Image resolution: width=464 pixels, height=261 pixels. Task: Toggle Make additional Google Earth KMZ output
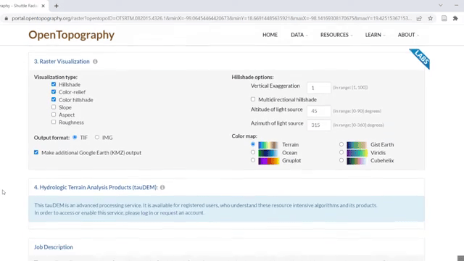click(x=36, y=152)
